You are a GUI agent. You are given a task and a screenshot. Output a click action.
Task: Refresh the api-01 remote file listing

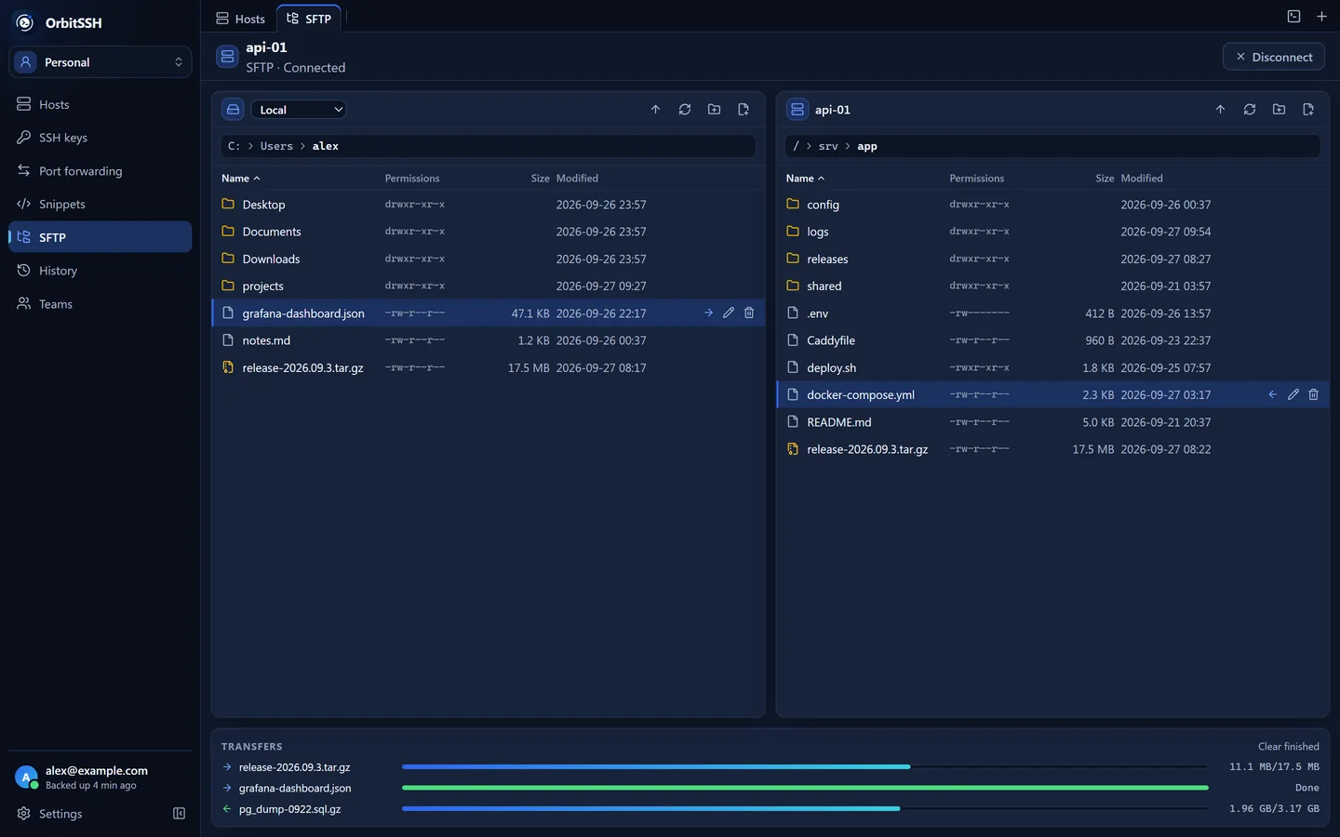[x=1250, y=110]
